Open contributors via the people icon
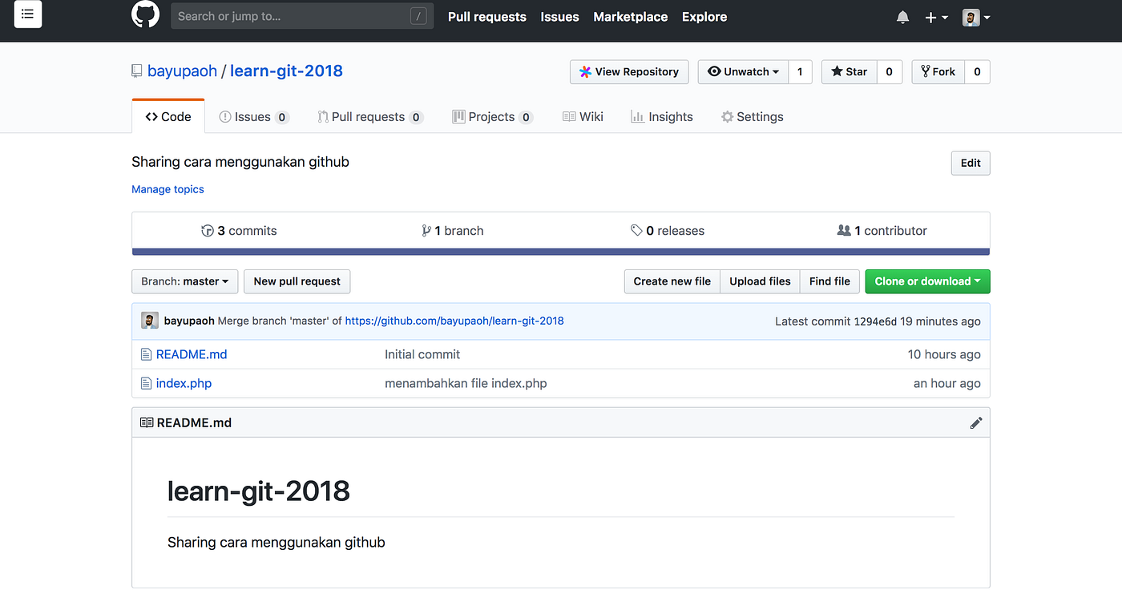1122x606 pixels. point(845,230)
